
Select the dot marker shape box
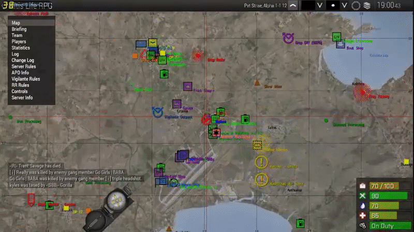(333, 6)
